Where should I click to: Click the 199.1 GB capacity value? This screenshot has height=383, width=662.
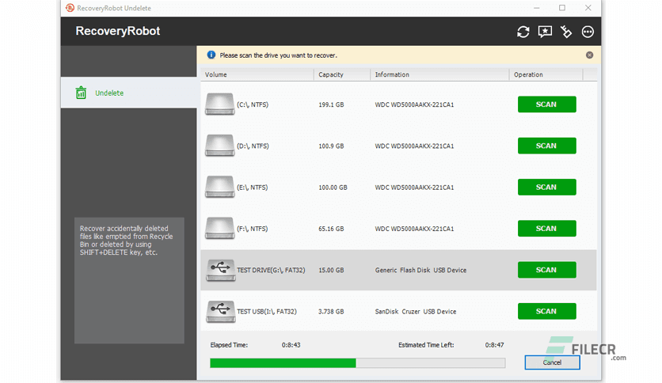(331, 104)
